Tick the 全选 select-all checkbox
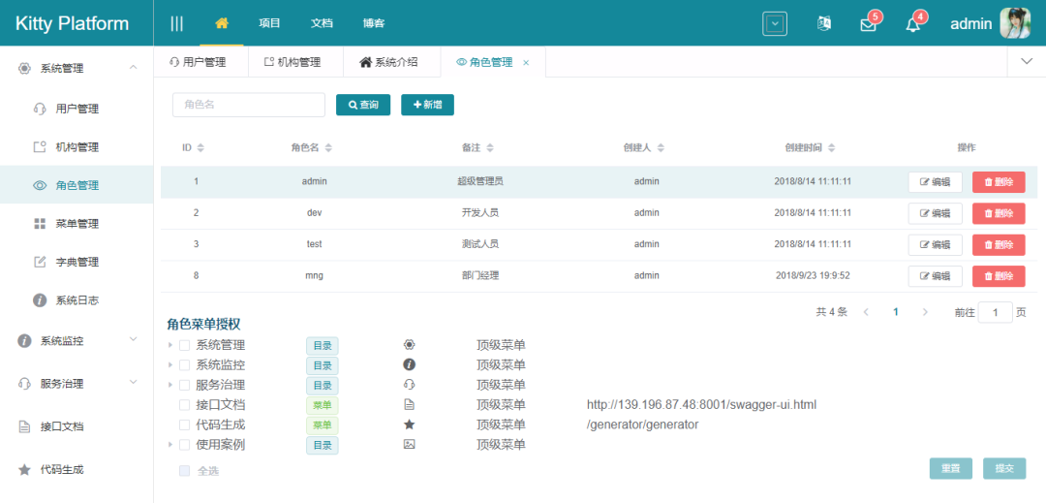1046x503 pixels. pos(185,471)
